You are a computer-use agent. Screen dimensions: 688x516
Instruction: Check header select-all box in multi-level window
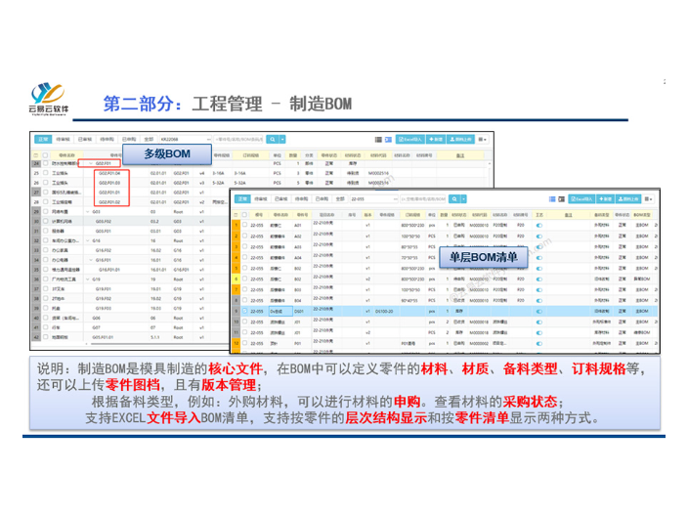45,155
